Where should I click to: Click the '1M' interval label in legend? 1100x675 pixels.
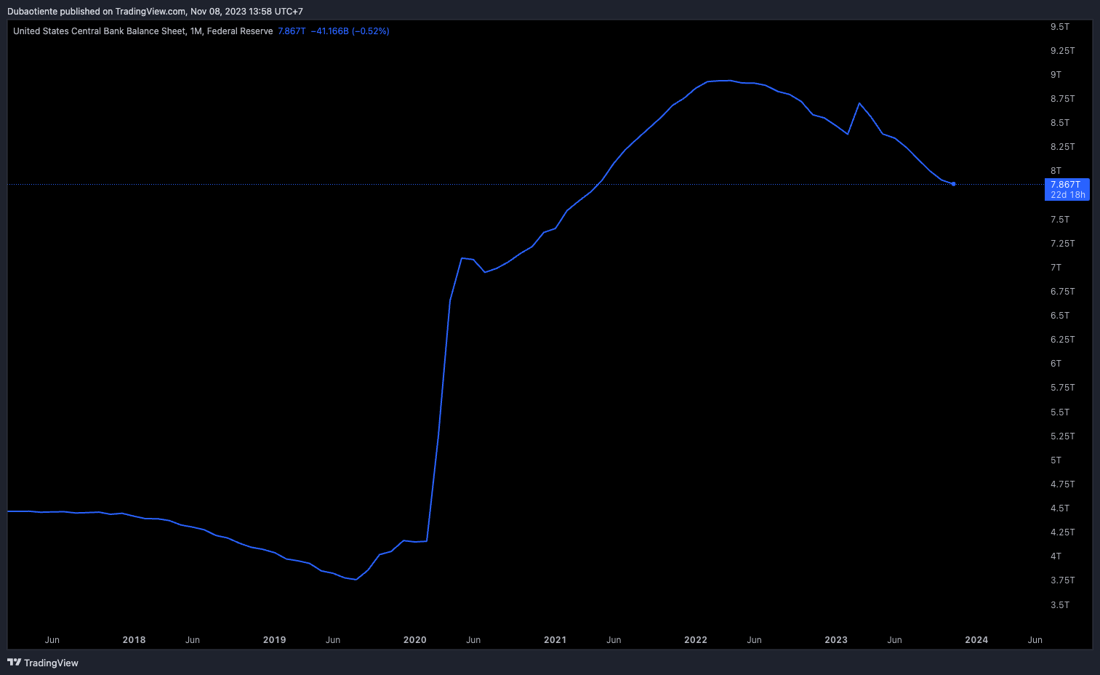point(196,31)
